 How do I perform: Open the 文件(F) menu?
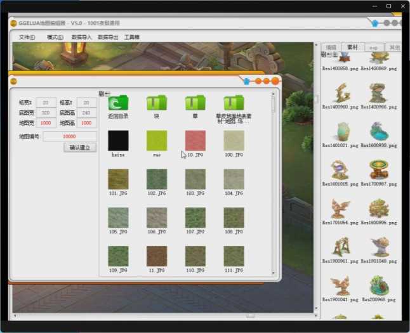pyautogui.click(x=27, y=37)
